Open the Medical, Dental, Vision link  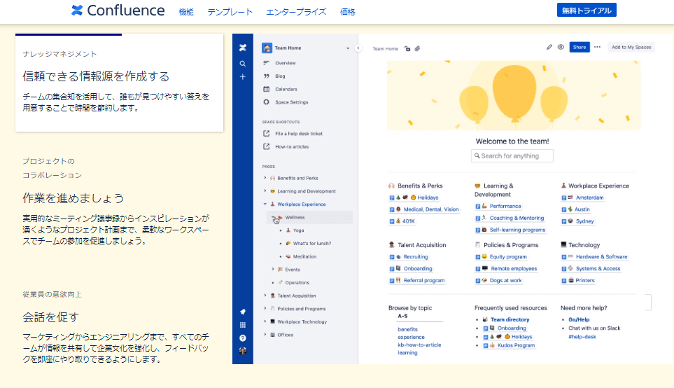430,209
